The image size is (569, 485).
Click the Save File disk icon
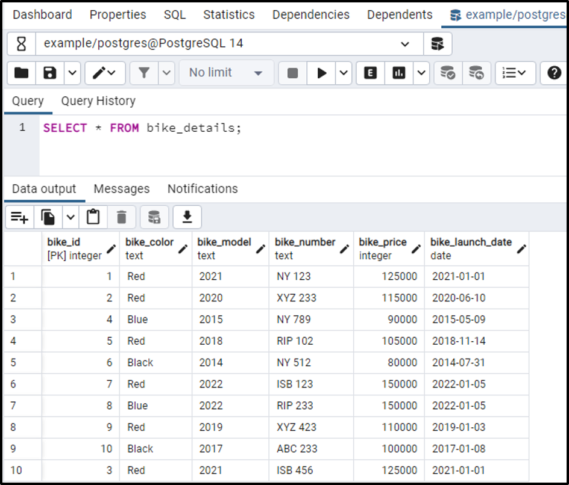pos(51,73)
